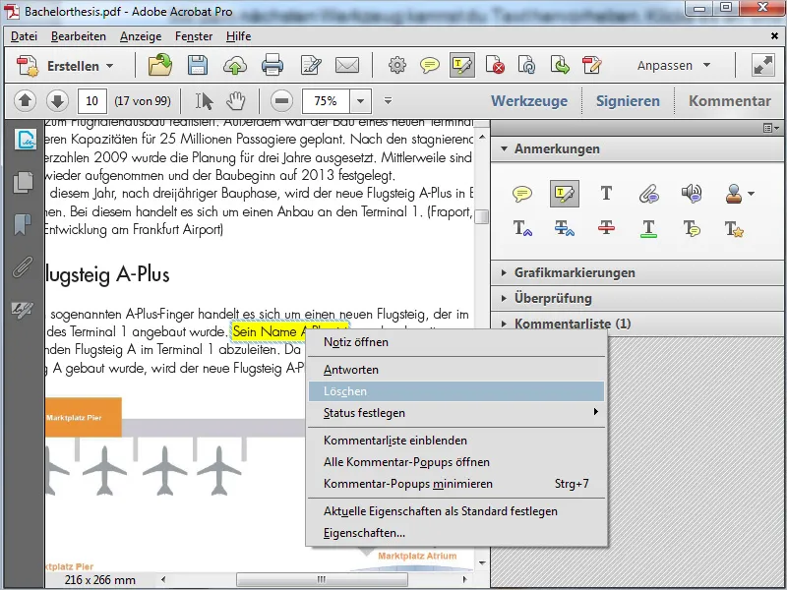Viewport: 787px width, 590px height.
Task: Open the Bookmarks panel in the sidebar
Action: [24, 224]
